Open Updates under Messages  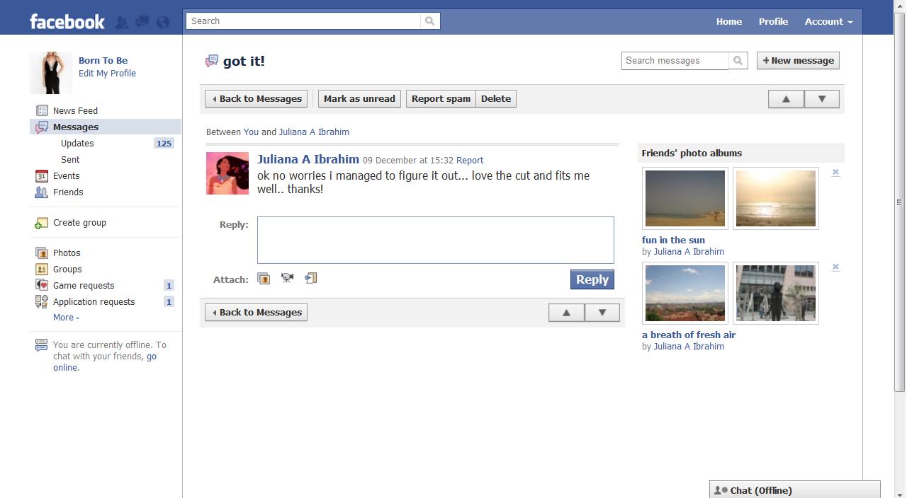77,144
